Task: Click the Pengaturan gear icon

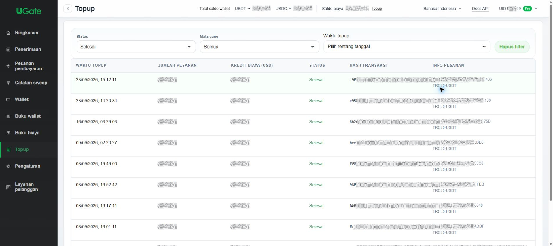Action: [x=8, y=166]
